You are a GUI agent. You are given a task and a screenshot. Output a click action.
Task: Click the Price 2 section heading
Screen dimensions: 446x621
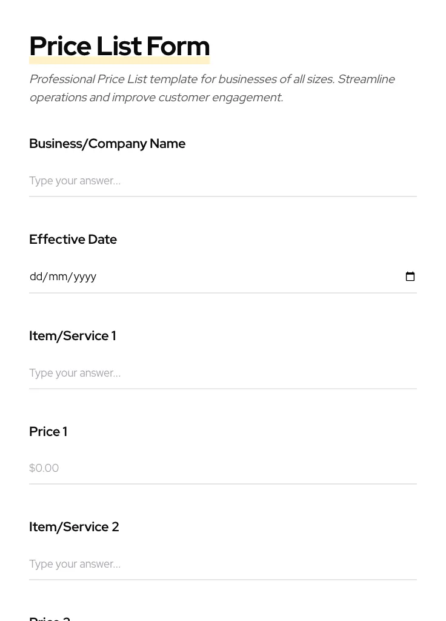[49, 617]
